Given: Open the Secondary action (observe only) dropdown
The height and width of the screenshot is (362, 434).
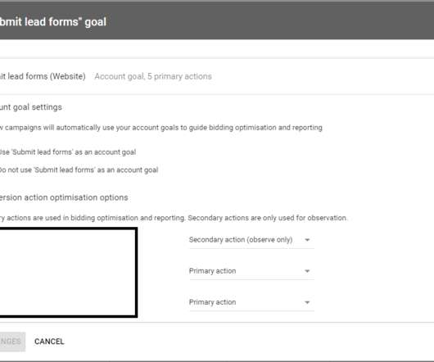Looking at the screenshot, I should tap(251, 240).
